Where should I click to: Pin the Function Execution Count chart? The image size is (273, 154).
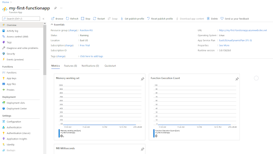tap(237, 79)
